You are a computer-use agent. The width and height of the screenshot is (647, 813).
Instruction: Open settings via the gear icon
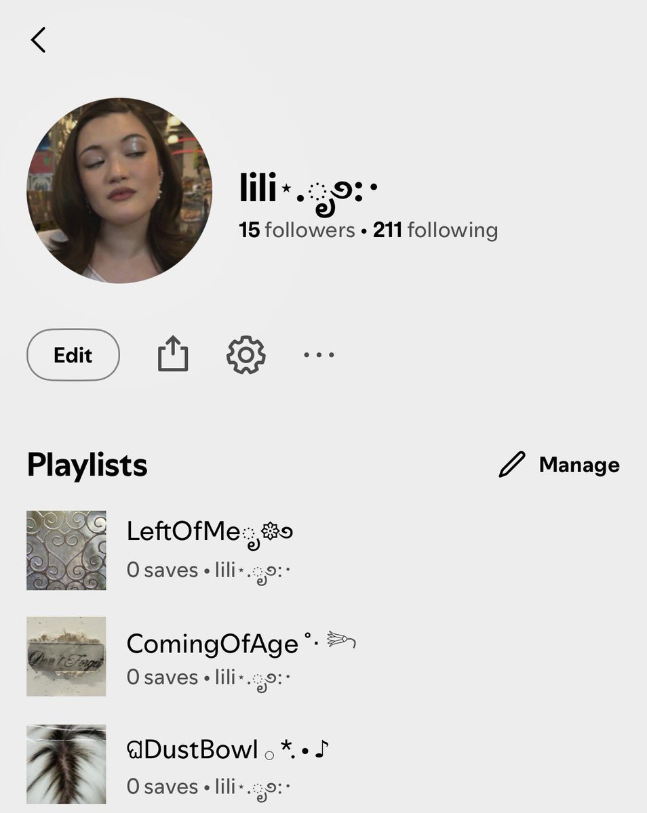(x=246, y=355)
